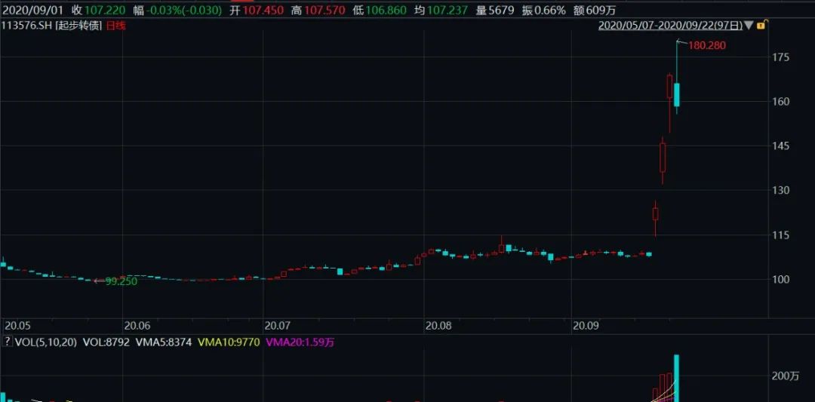815x402 pixels.
Task: Click the magenta VMA20:1.59万 reading
Action: 298,342
